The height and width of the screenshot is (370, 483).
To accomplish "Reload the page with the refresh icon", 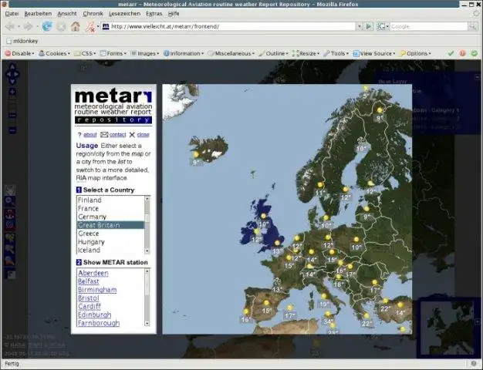I will pyautogui.click(x=47, y=26).
